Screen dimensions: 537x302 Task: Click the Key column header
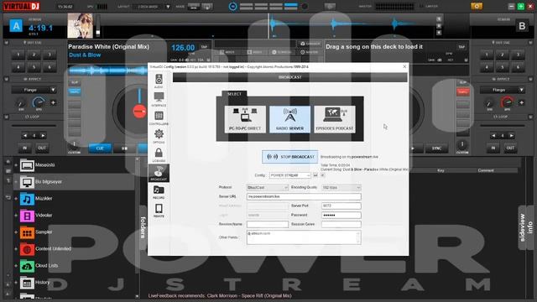pos(441,170)
